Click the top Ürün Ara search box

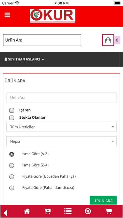click(42, 40)
